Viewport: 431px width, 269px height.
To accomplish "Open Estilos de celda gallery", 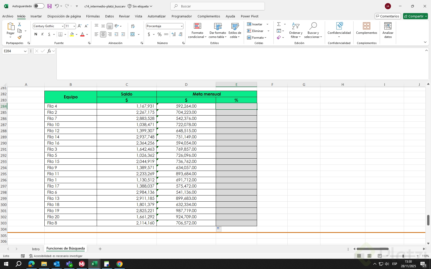I will pos(235,30).
